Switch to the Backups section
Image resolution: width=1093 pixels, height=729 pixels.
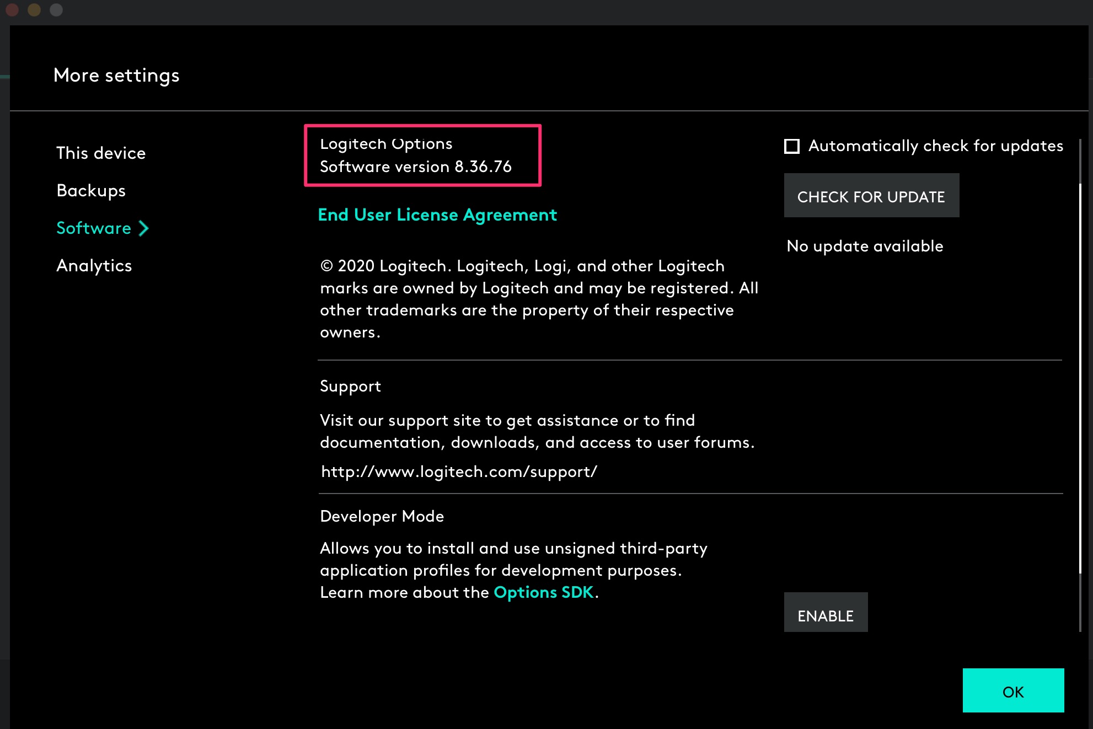coord(90,190)
